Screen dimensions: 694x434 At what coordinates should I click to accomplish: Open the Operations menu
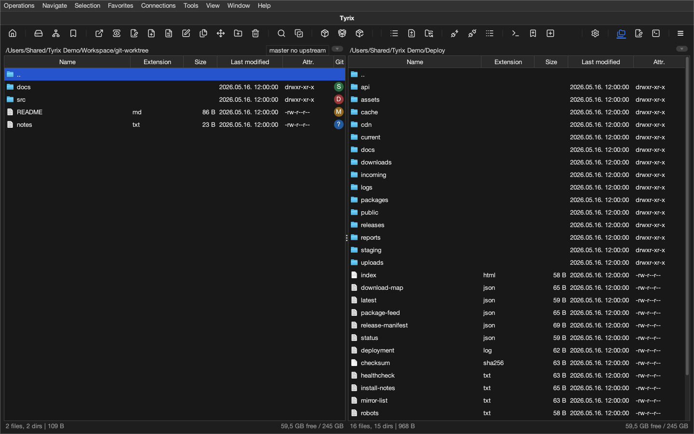coord(19,5)
